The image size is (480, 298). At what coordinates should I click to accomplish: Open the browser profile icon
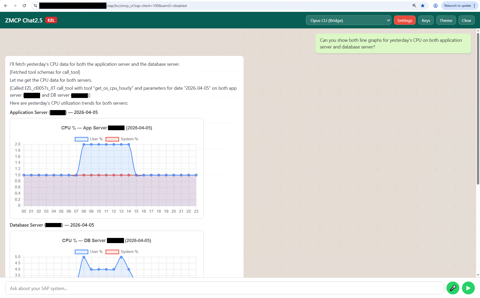click(x=436, y=6)
